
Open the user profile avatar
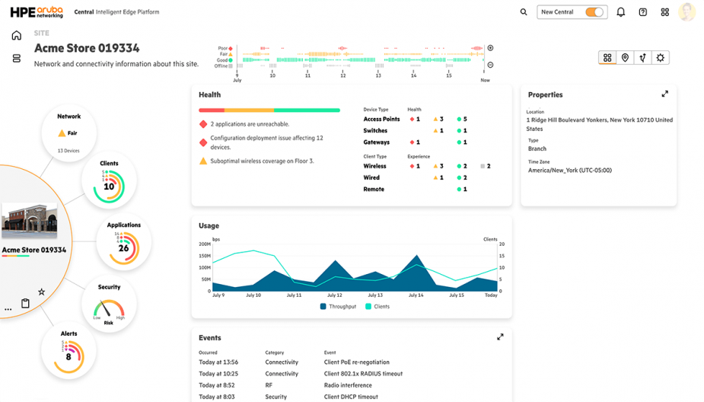[686, 12]
